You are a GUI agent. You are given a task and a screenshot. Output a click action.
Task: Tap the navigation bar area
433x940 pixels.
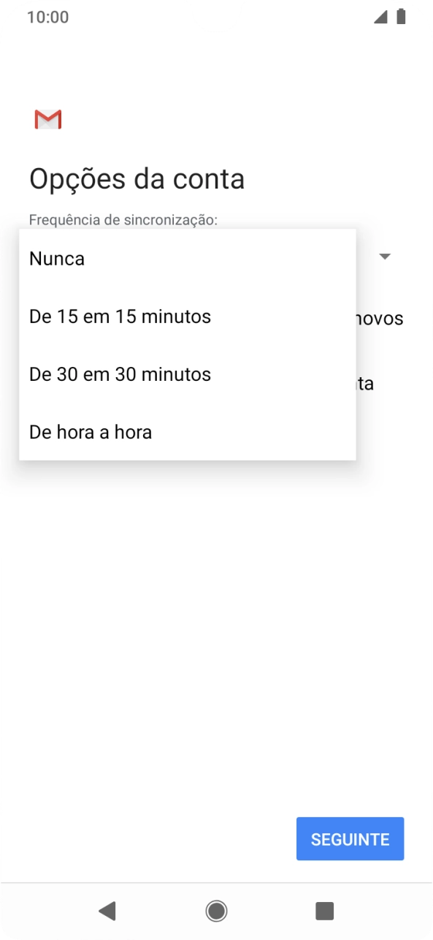pos(216,911)
